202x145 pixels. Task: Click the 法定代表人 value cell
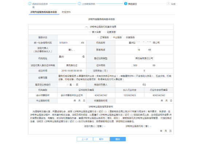[72, 50]
